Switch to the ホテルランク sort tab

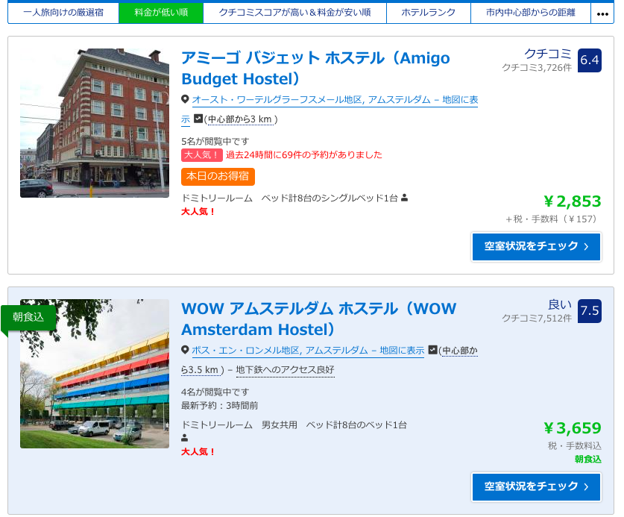coord(429,13)
